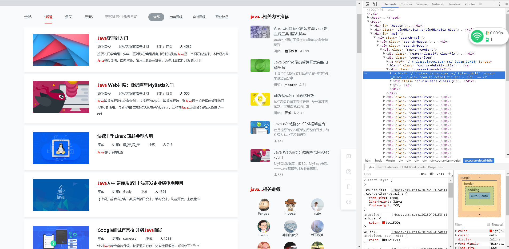Open the .cls class editor button
509x249 pixels.
click(x=440, y=174)
